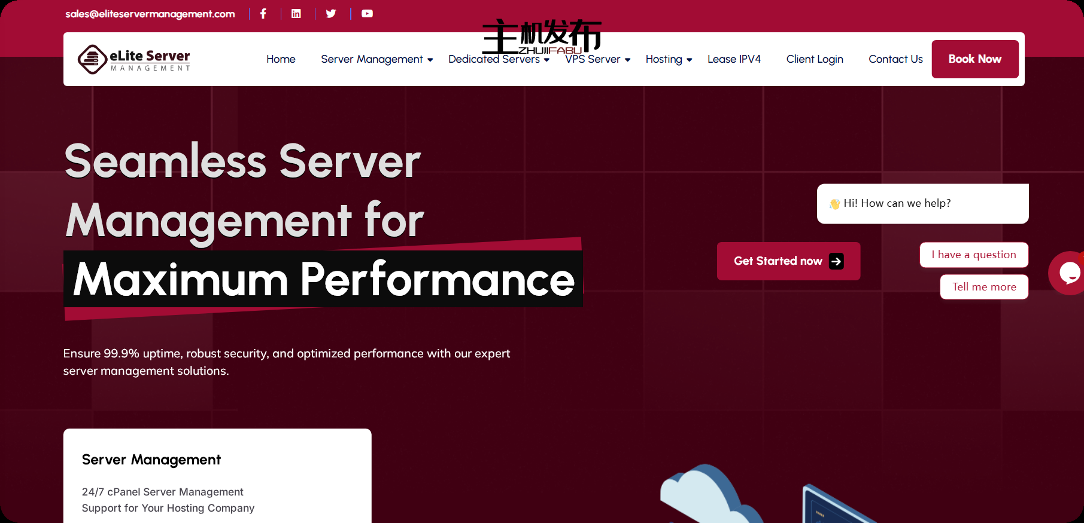
Task: Click the eLite Server Management logo
Action: coord(134,59)
